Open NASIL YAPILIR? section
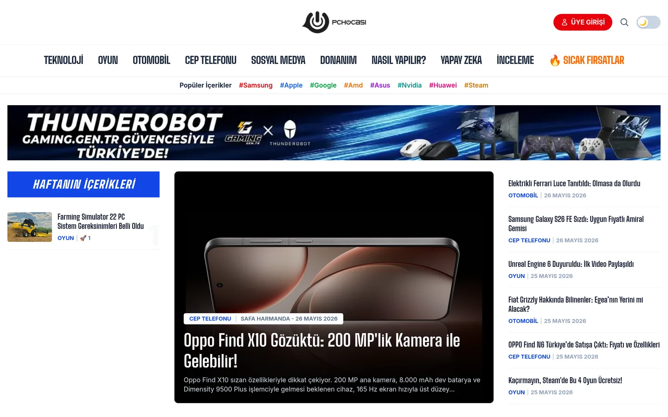This screenshot has width=668, height=417. (x=399, y=60)
